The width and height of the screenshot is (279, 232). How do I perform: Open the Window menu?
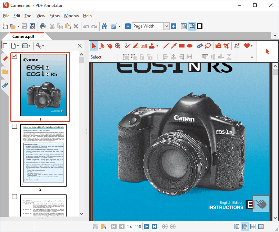pos(71,16)
